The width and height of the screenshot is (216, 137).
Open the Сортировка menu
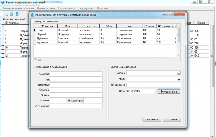click(86, 8)
